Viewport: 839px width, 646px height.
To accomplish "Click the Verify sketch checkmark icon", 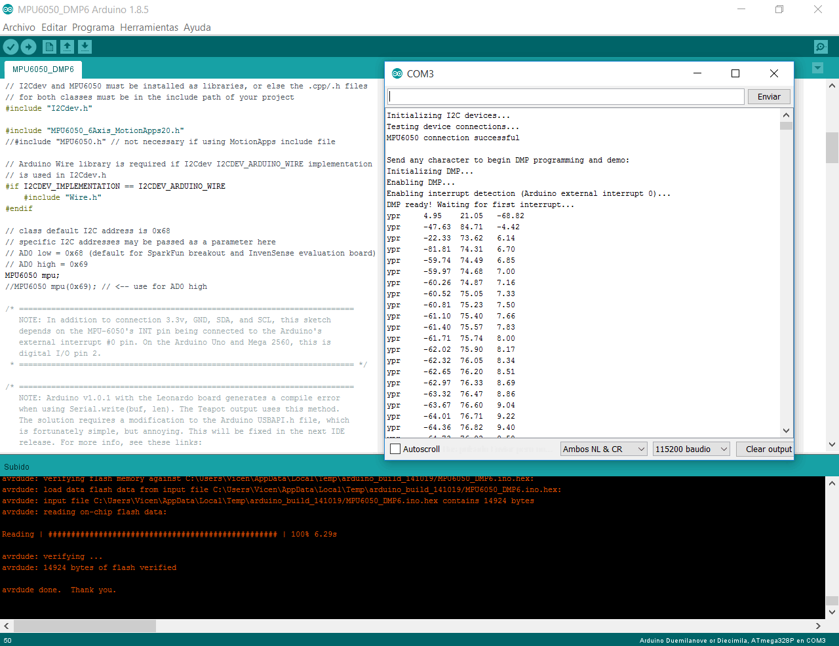I will pos(10,47).
